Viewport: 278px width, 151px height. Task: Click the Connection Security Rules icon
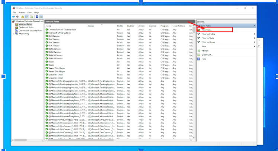click(16, 30)
